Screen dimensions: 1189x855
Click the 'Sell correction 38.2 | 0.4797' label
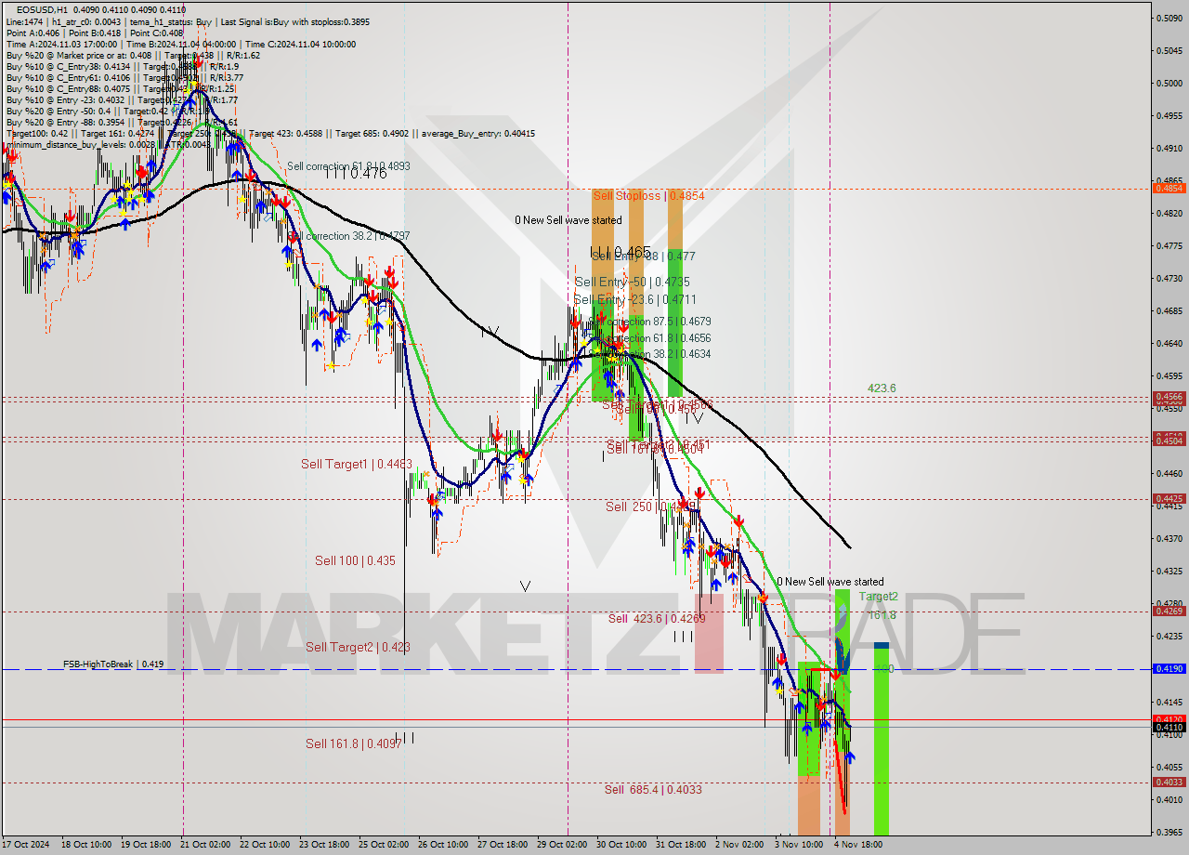coord(348,236)
